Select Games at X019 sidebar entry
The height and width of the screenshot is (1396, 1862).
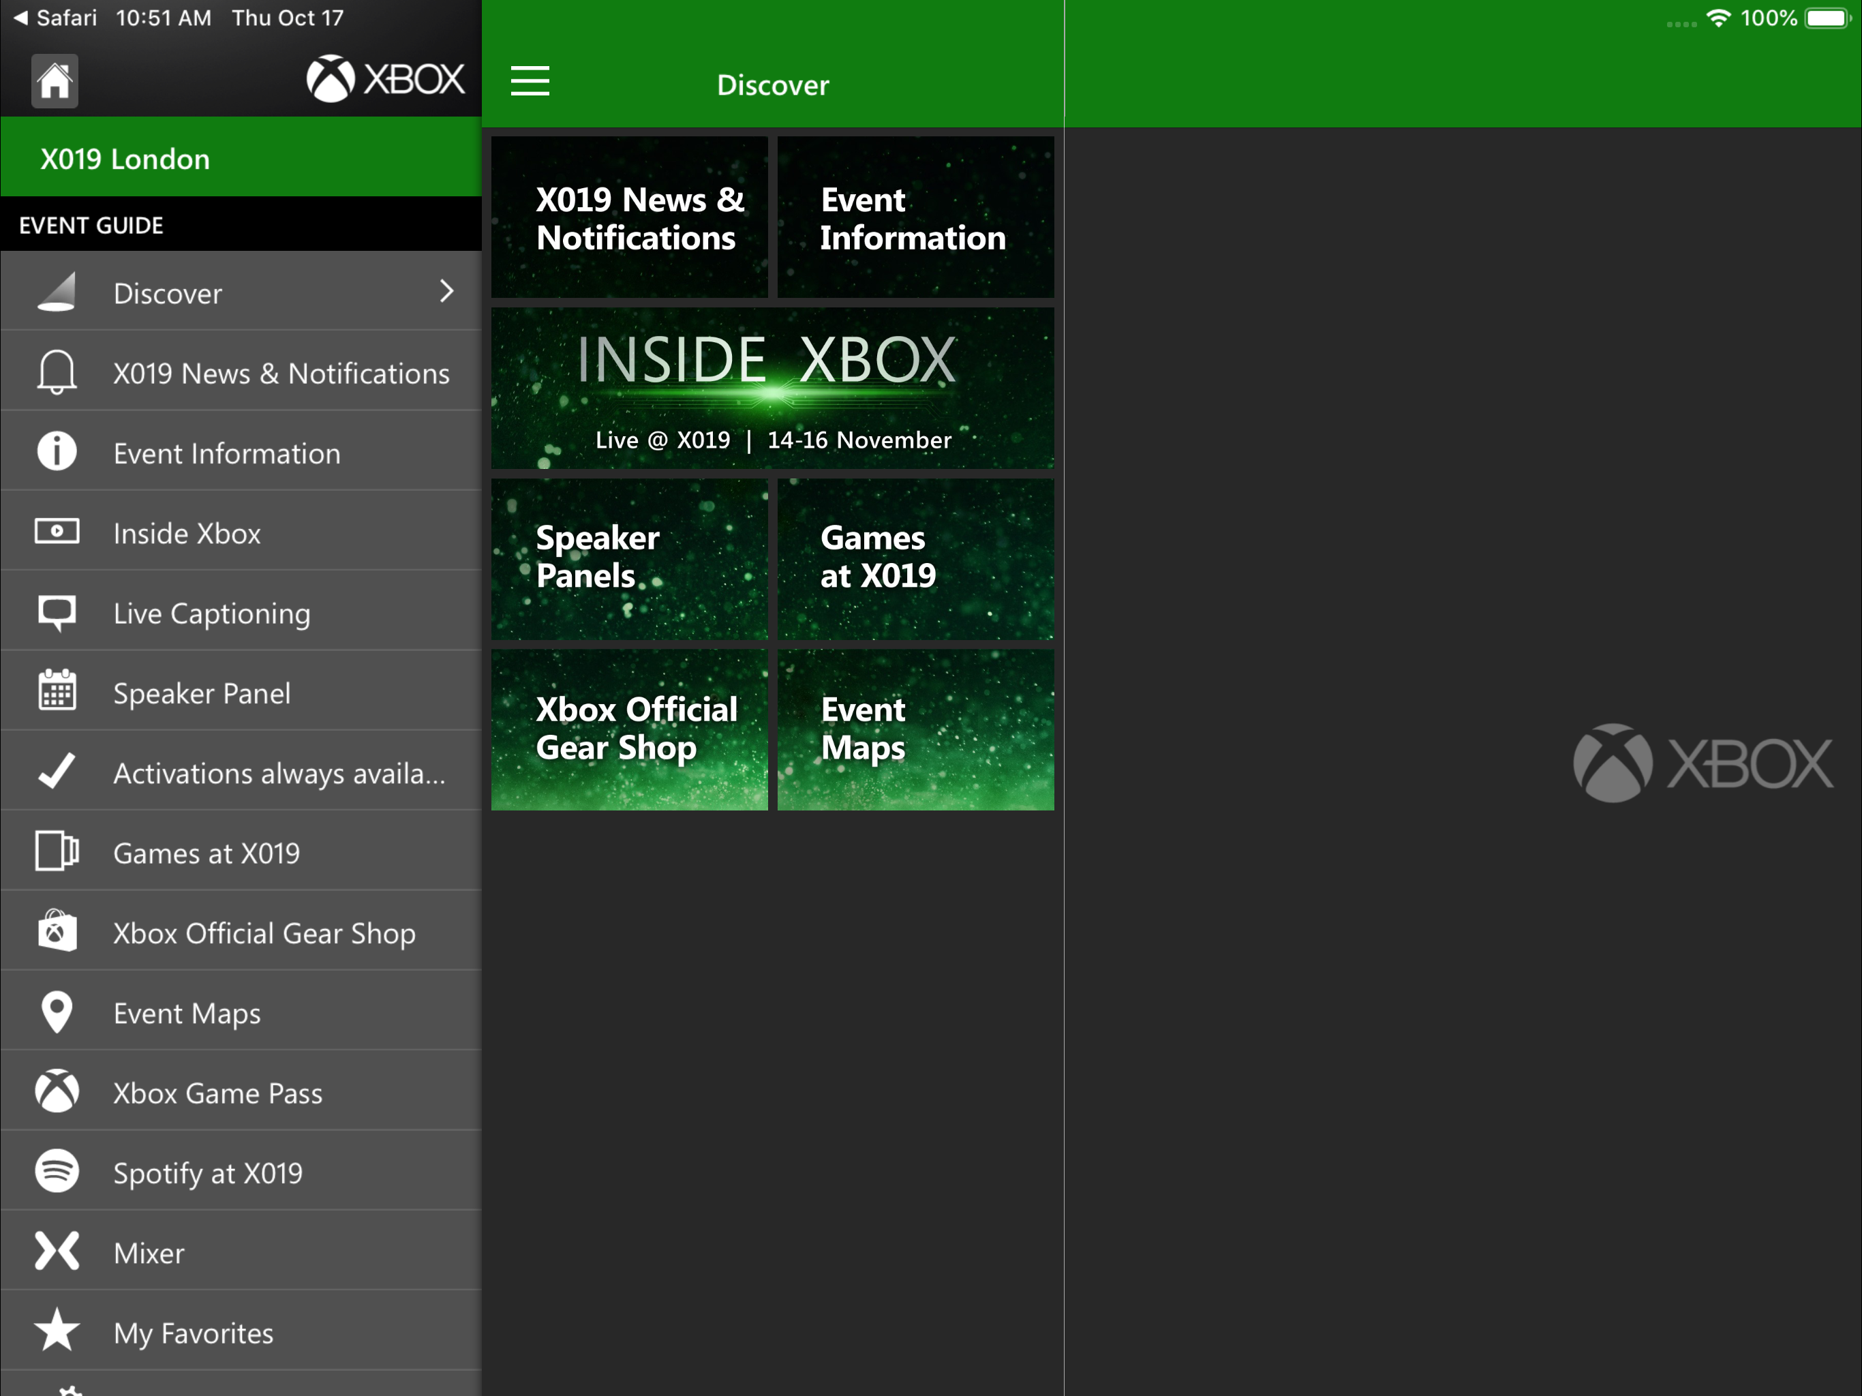click(x=241, y=852)
